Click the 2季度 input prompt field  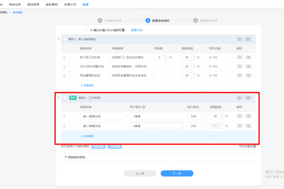point(156,126)
